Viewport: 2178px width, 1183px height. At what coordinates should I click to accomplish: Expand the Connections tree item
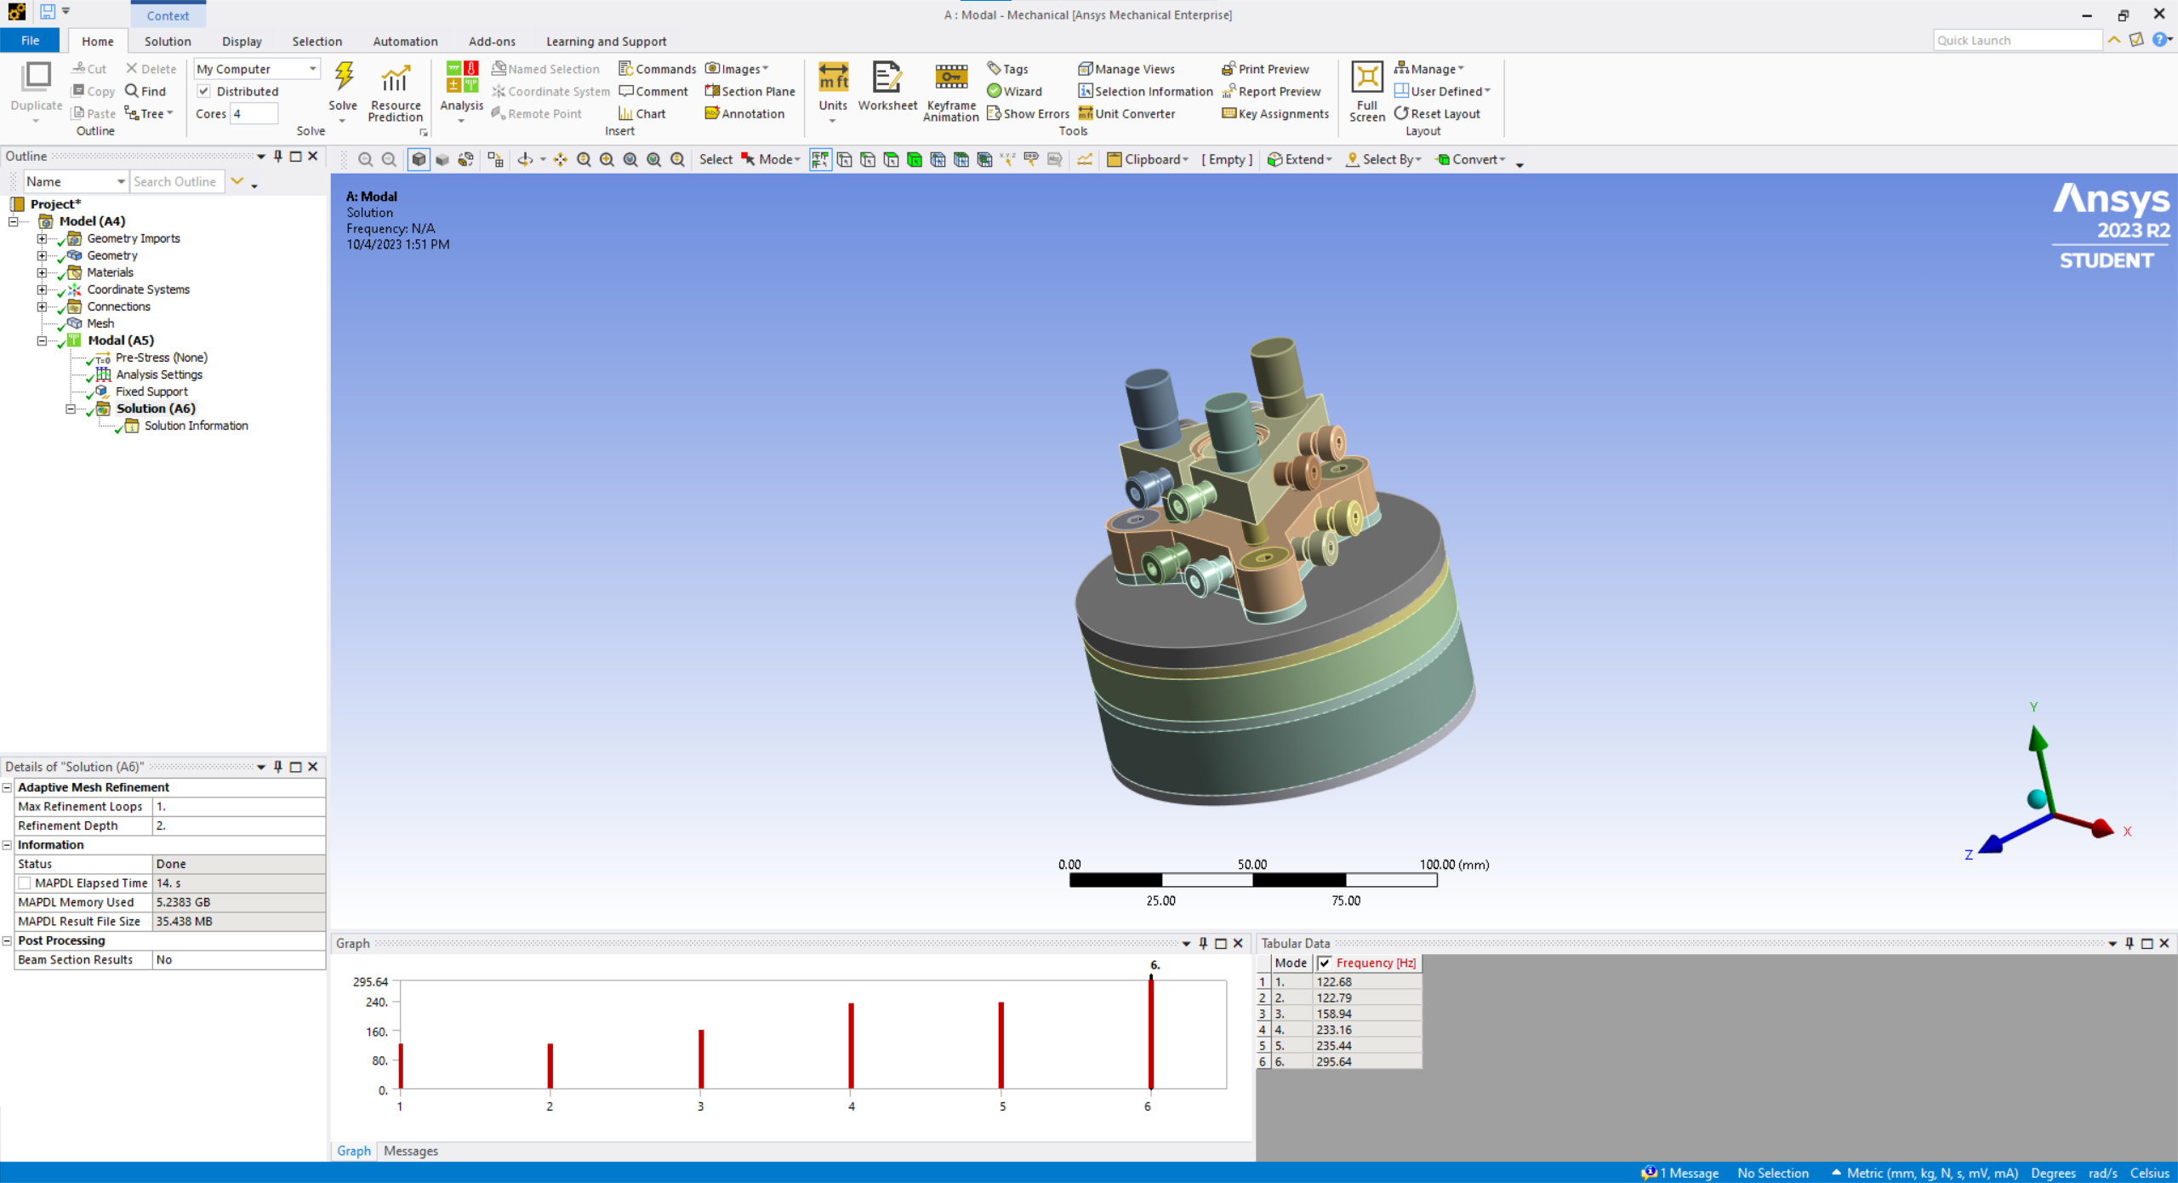[x=39, y=306]
